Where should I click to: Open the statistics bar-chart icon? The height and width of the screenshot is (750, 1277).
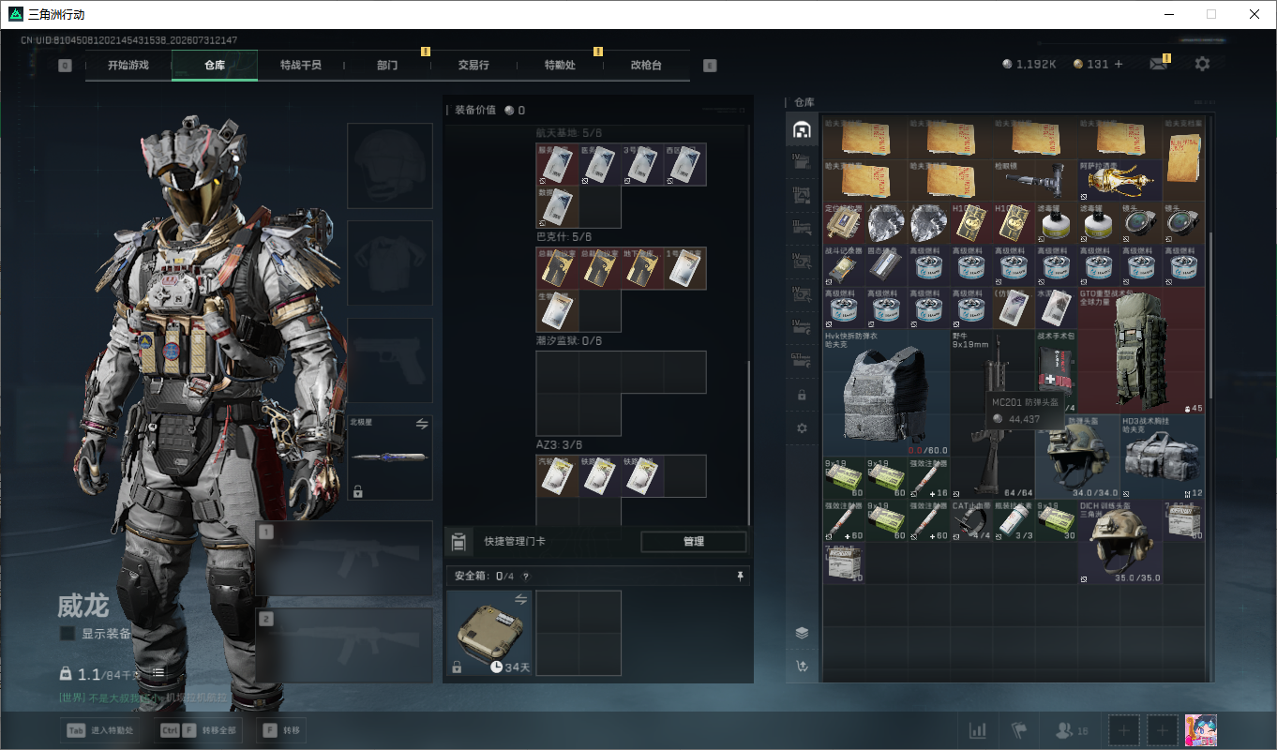977,729
